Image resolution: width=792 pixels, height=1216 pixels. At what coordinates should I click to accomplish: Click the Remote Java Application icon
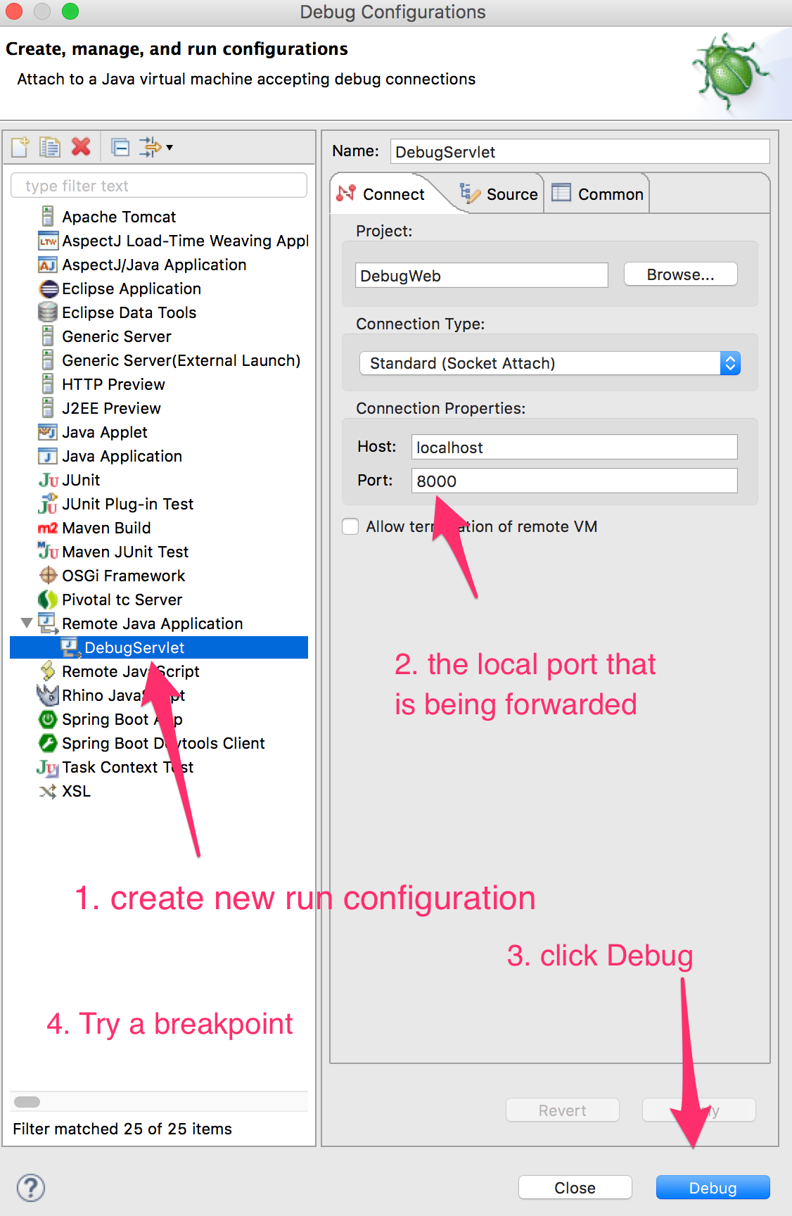coord(48,623)
